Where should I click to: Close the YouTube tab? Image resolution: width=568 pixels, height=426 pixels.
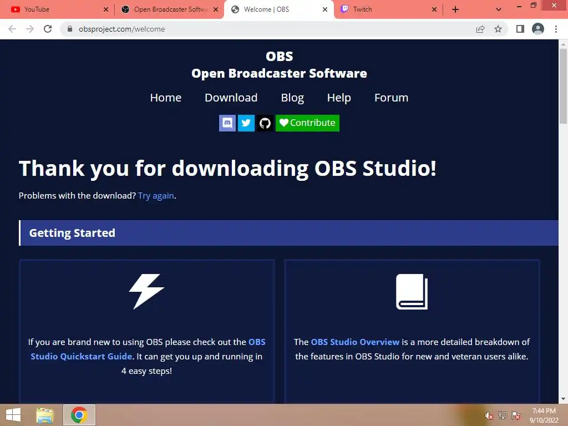[x=106, y=9]
